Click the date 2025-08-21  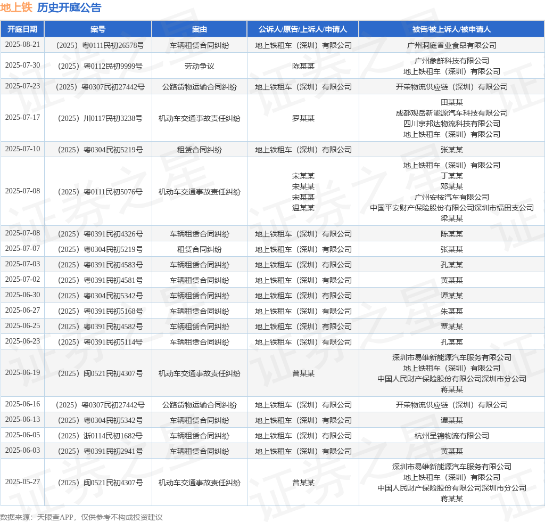point(22,45)
